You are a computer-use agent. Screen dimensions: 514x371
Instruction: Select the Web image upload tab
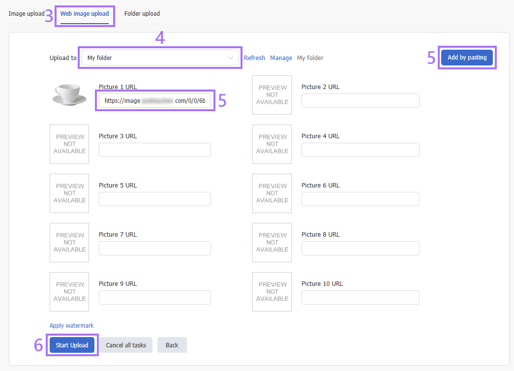click(x=85, y=14)
